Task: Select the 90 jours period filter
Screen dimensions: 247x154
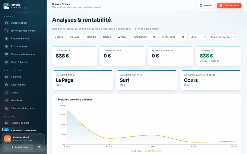Action: coord(91,37)
